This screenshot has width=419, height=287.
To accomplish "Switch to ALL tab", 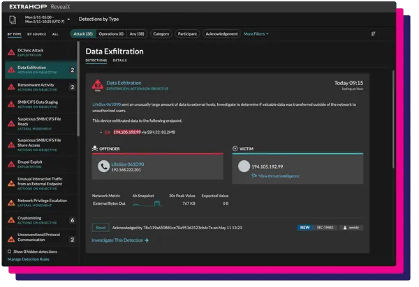I will [x=55, y=34].
